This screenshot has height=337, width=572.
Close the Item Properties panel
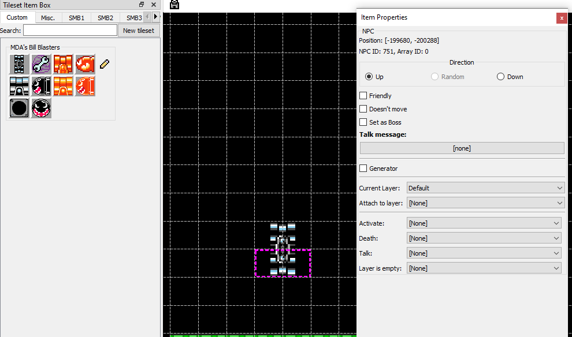pyautogui.click(x=562, y=18)
